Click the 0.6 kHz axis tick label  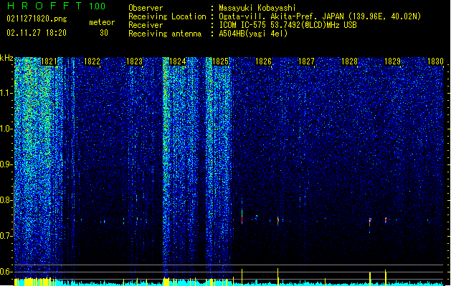click(6, 272)
